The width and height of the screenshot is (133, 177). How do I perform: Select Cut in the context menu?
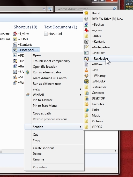point(35,135)
